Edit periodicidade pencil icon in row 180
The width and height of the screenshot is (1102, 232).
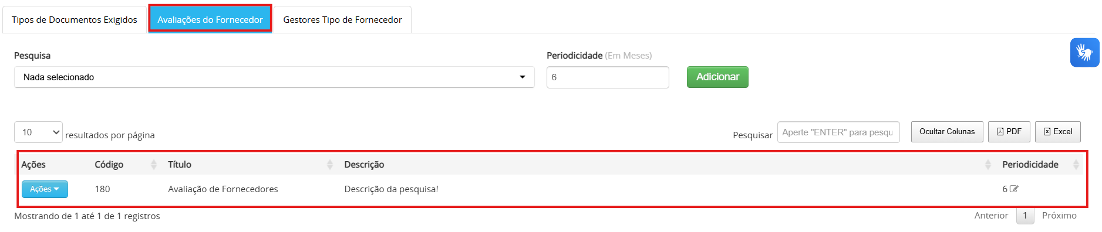point(1014,189)
